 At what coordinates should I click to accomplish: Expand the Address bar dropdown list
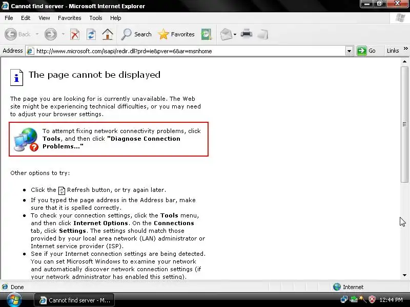click(349, 51)
